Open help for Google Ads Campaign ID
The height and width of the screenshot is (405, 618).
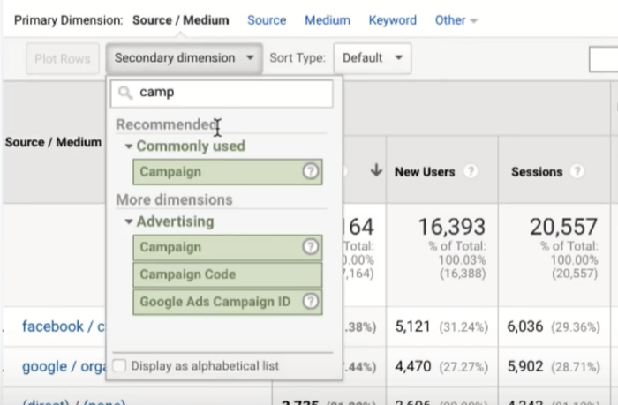click(x=311, y=302)
